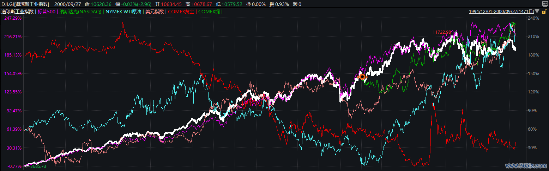Select the 美元指数 legend item
The height and width of the screenshot is (171, 549).
click(x=155, y=11)
